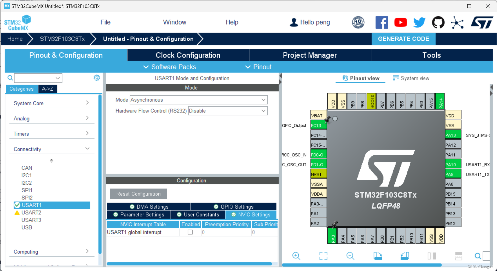Open the Facebook icon link
Screen dimensions: 497x271
point(382,22)
